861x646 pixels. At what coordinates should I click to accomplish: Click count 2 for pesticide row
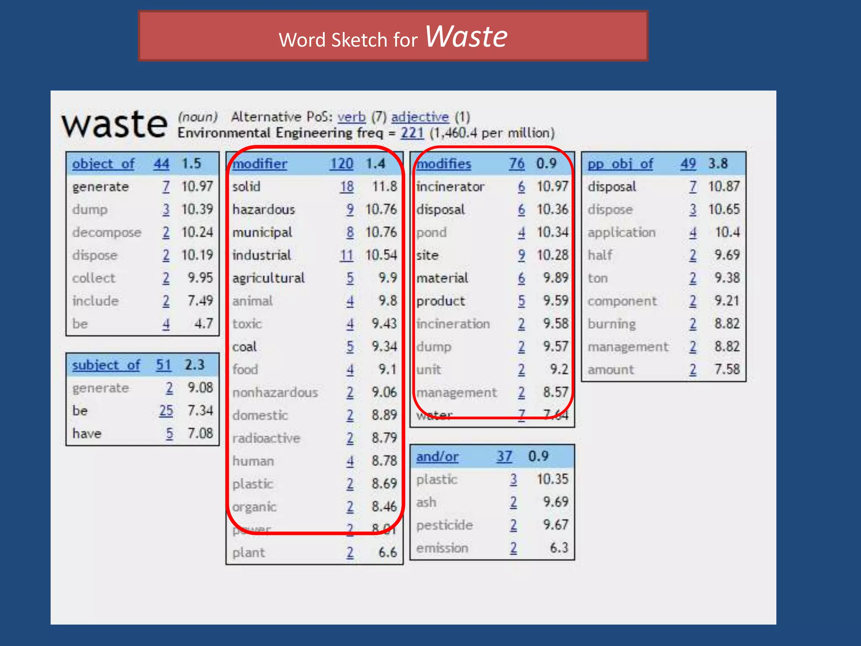pyautogui.click(x=513, y=525)
